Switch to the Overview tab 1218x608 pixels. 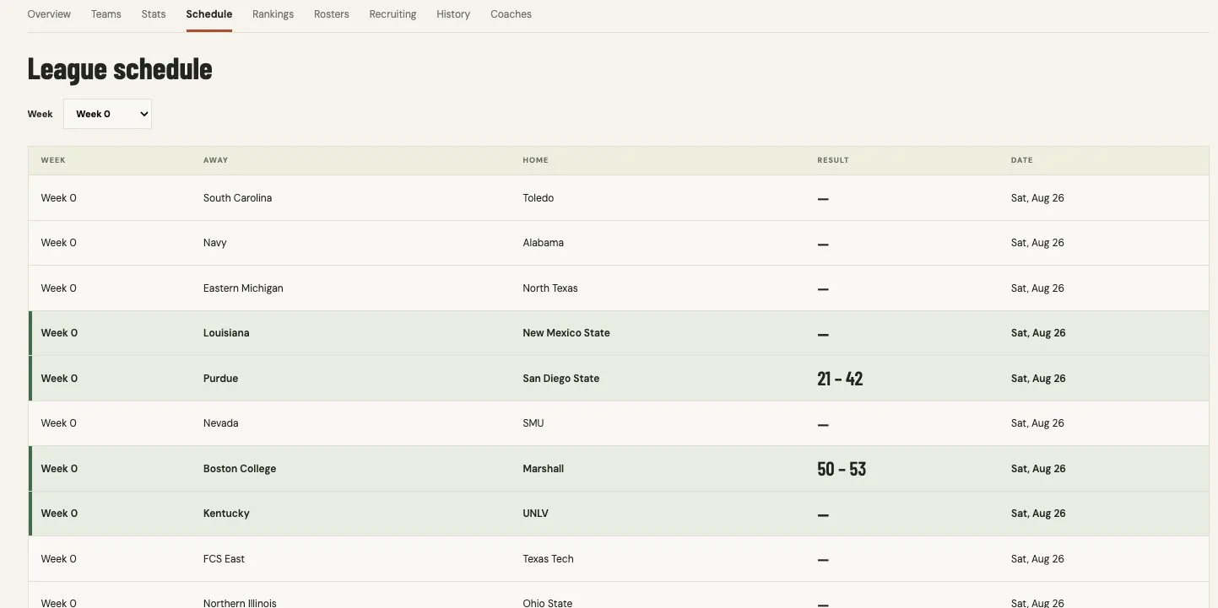49,14
